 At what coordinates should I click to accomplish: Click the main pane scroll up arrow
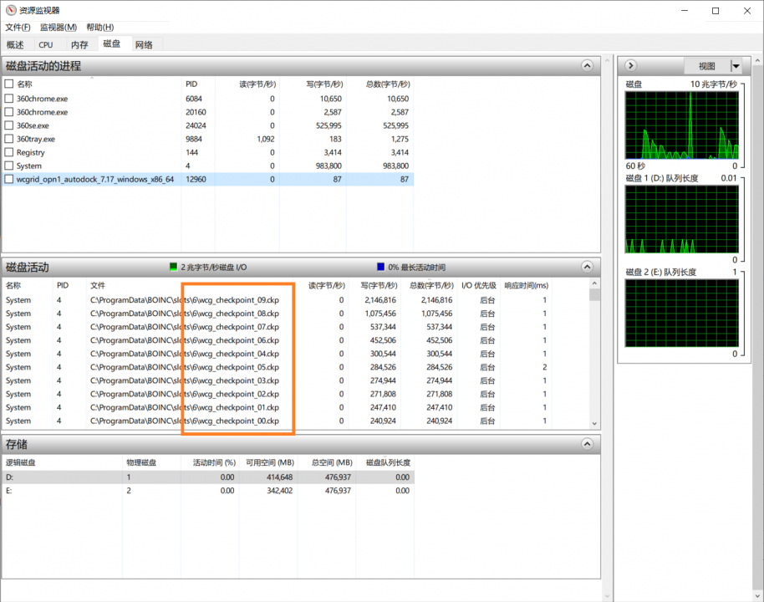(607, 60)
